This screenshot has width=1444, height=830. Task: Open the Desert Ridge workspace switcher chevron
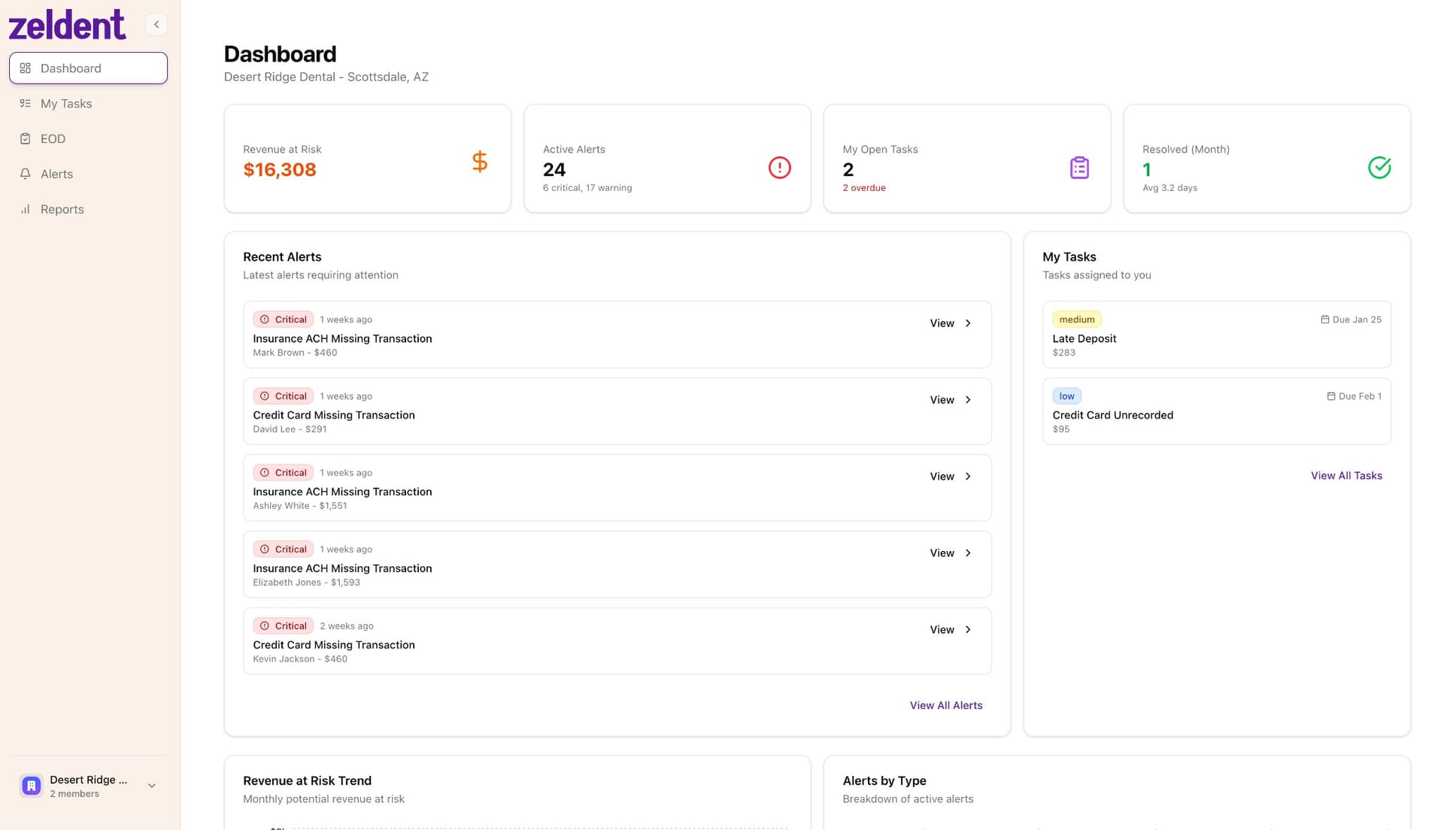point(152,785)
